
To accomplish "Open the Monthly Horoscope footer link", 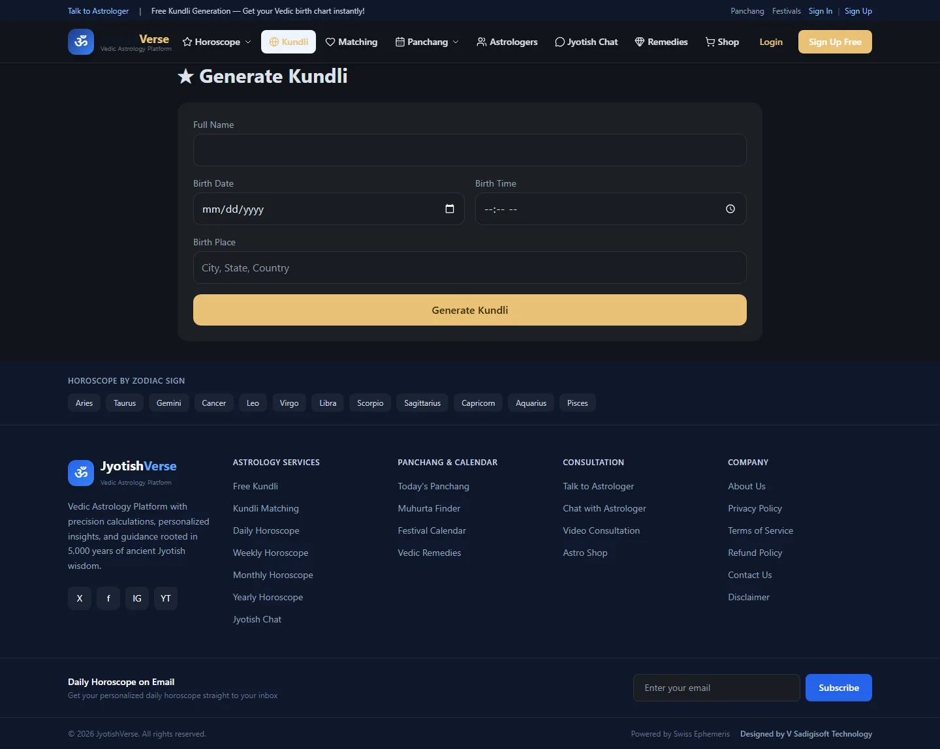I will click(273, 575).
